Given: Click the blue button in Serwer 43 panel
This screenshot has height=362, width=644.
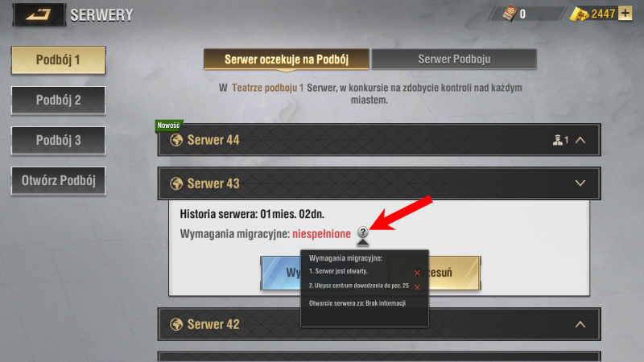Looking at the screenshot, I should [x=282, y=273].
